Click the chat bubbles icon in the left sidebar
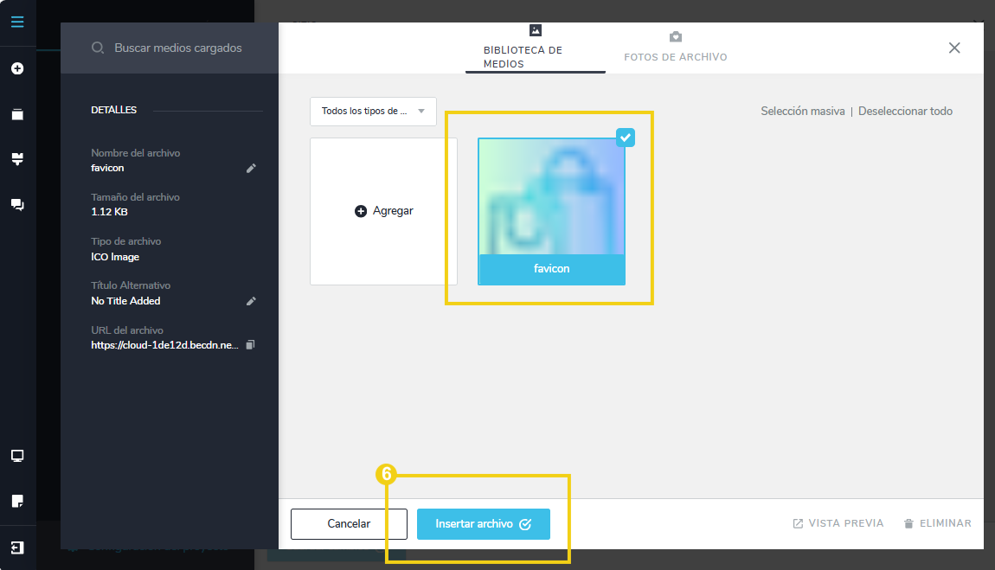The image size is (995, 570). pos(17,205)
